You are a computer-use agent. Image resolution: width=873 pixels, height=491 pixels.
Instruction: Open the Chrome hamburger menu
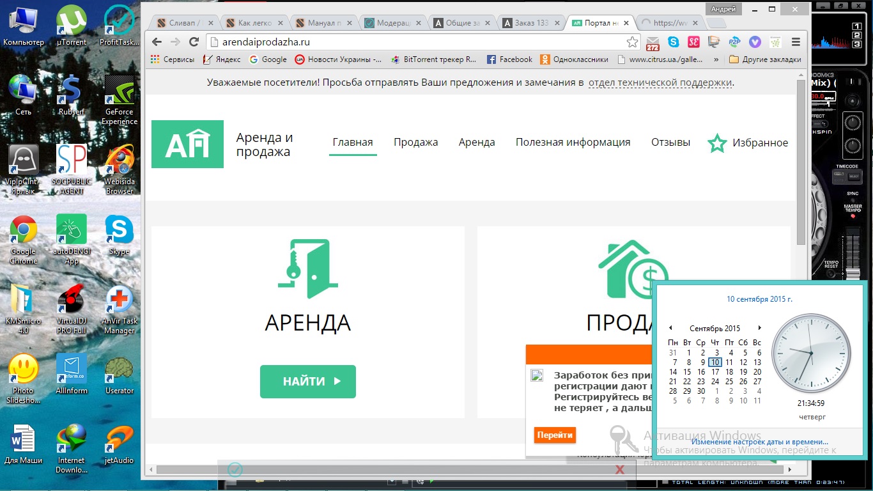click(796, 42)
